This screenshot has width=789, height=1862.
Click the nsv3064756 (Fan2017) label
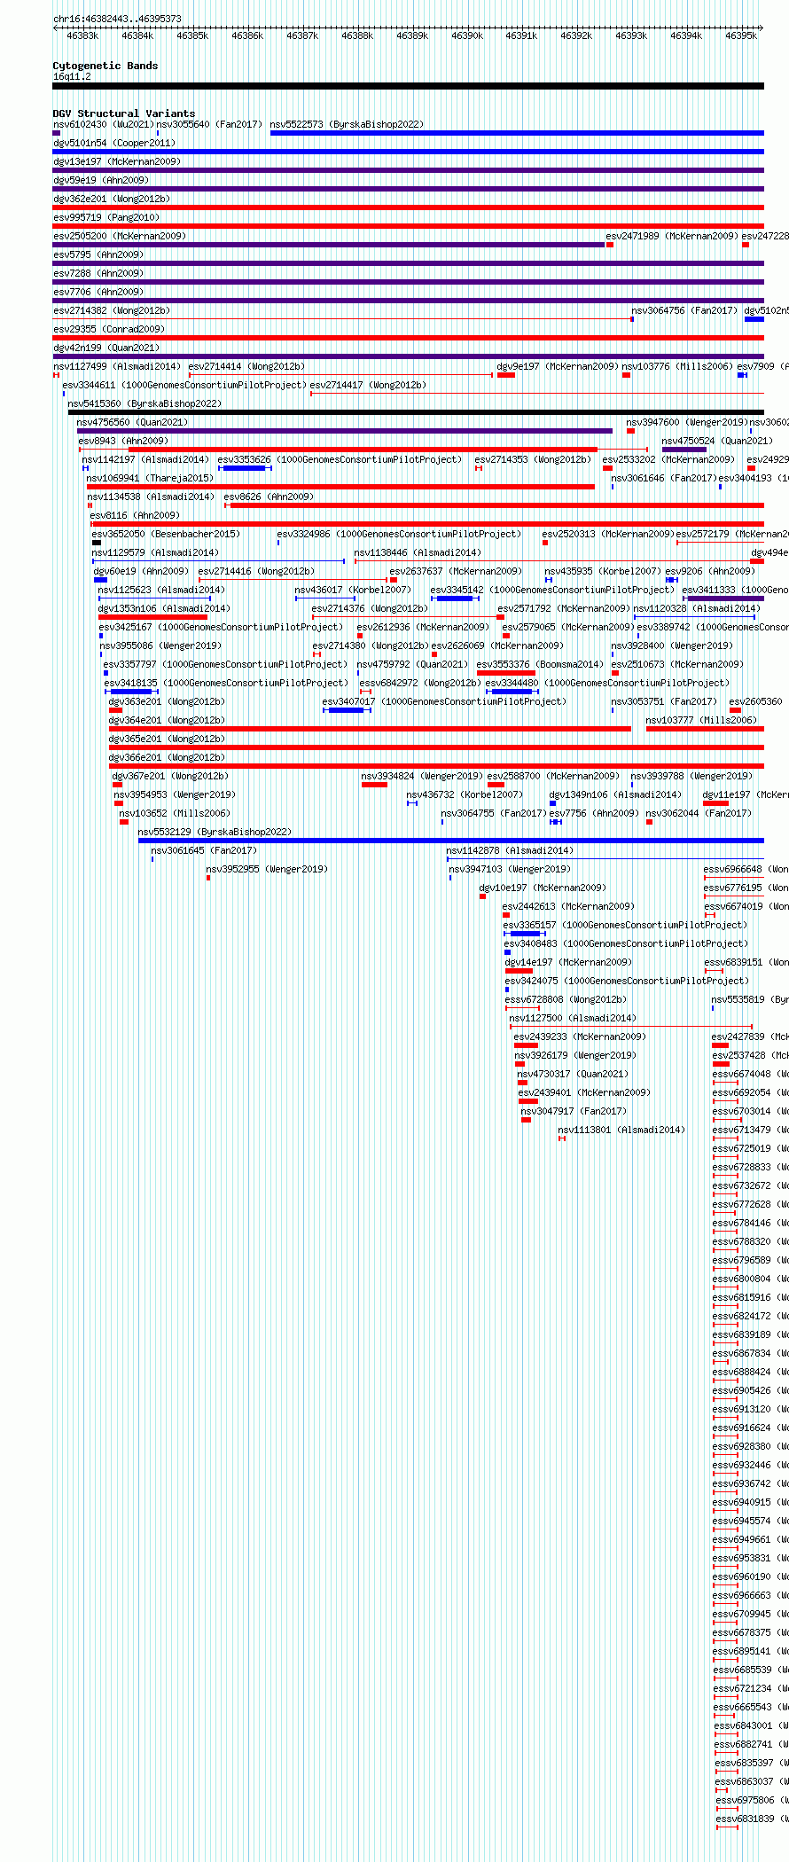point(684,310)
